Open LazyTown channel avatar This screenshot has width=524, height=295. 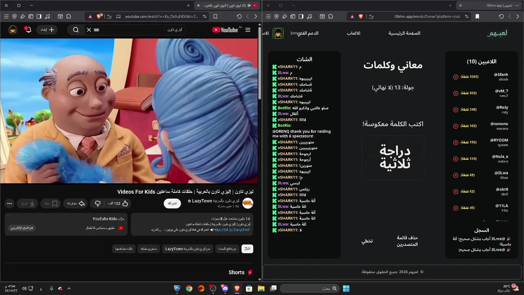[x=248, y=203]
